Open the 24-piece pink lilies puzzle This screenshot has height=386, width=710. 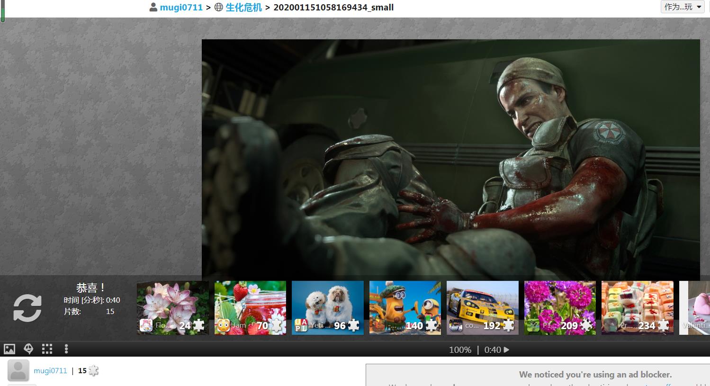pyautogui.click(x=173, y=308)
